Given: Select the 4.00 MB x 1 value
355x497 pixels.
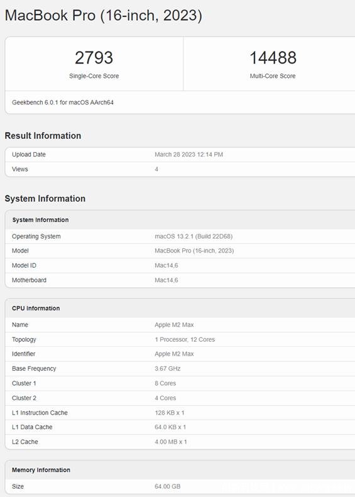Looking at the screenshot, I should pos(171,442).
